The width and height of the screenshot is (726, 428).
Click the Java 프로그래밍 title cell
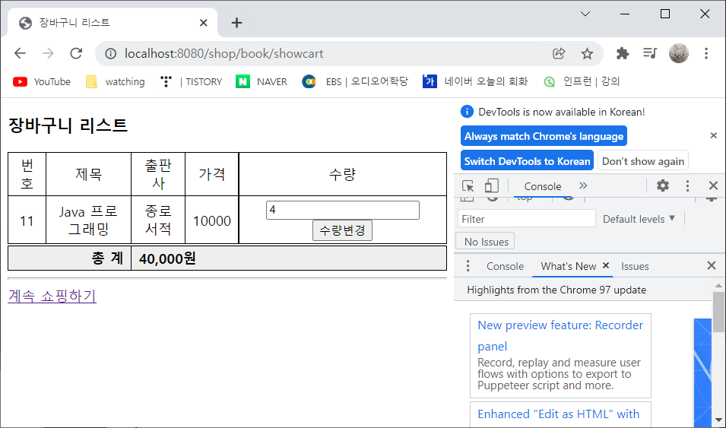tap(88, 220)
